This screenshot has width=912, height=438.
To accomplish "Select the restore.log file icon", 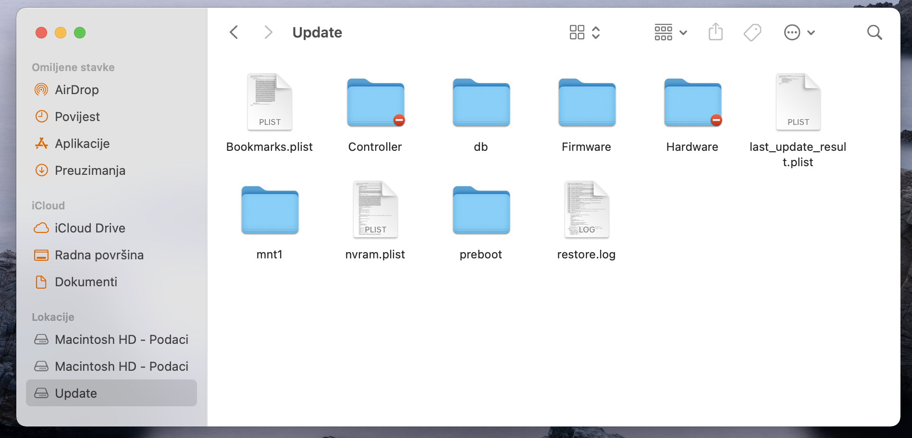I will [x=587, y=209].
